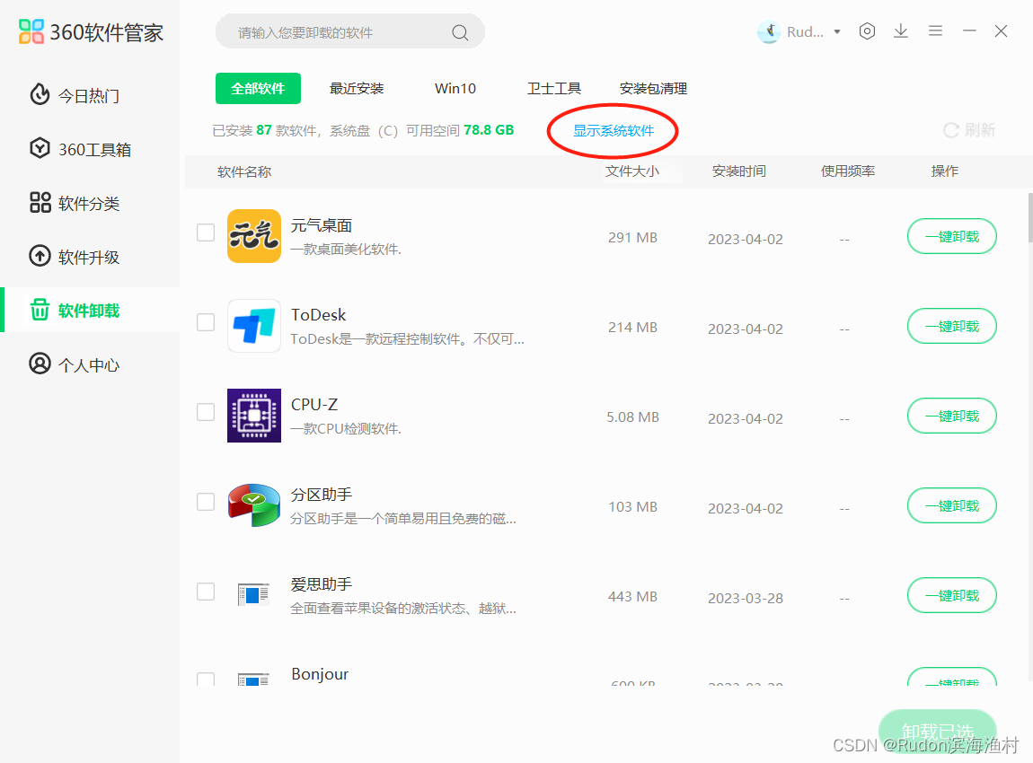Click the CPU-Z software name text
The image size is (1033, 763).
point(314,404)
